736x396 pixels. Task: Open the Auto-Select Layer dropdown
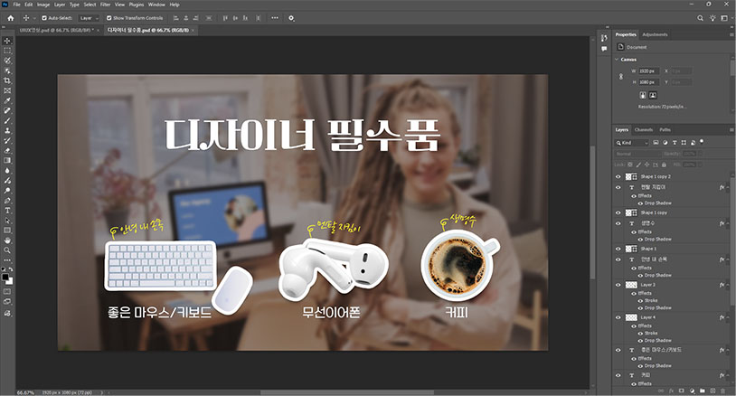pyautogui.click(x=90, y=18)
